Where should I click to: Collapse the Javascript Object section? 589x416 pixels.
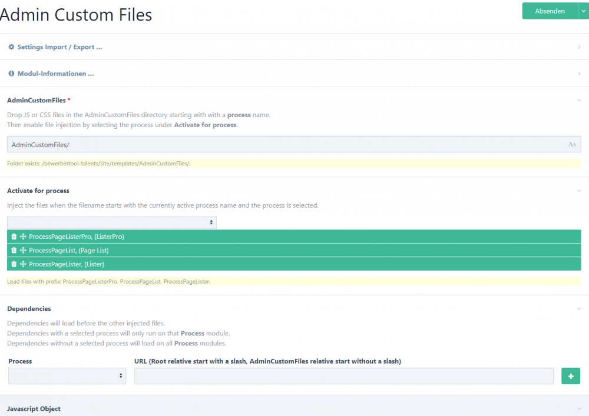579,409
